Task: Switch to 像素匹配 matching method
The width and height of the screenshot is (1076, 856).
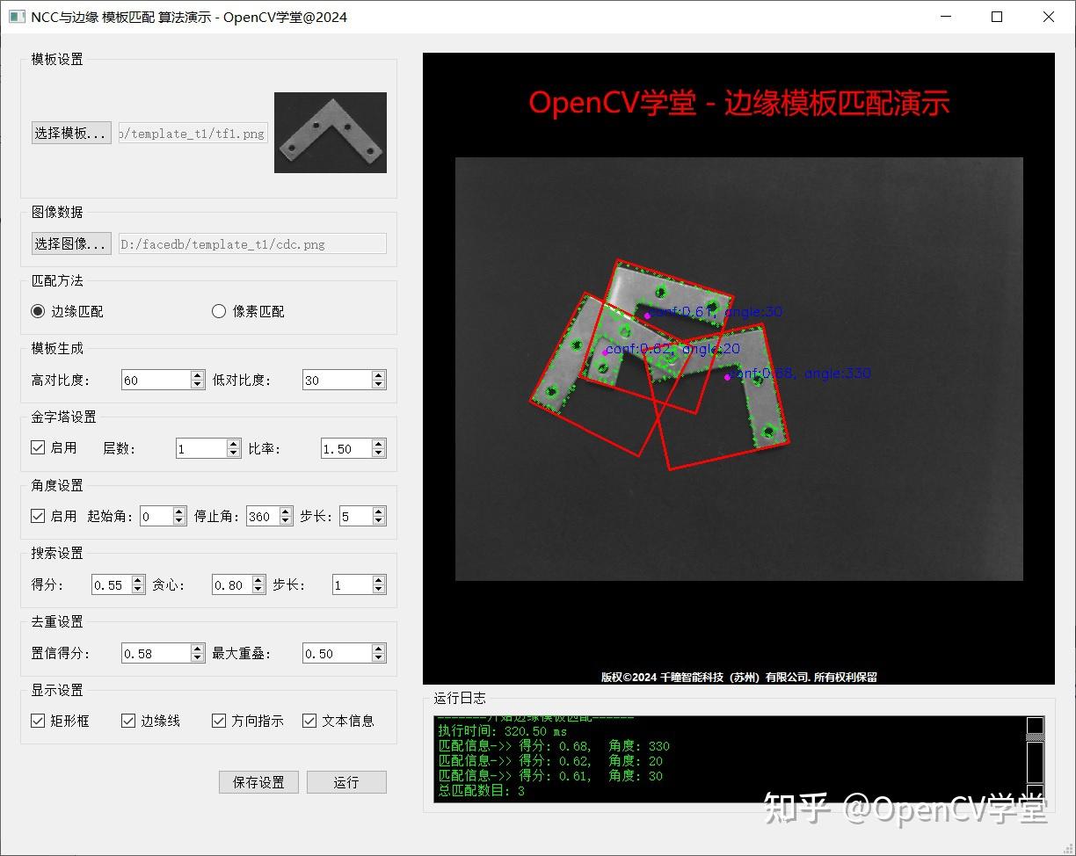Action: click(217, 310)
